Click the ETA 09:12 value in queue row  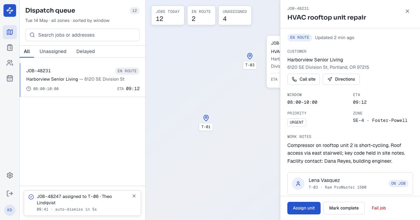133,89
